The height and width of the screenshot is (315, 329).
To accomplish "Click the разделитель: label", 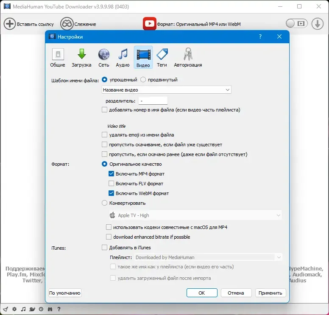I will (x=120, y=101).
